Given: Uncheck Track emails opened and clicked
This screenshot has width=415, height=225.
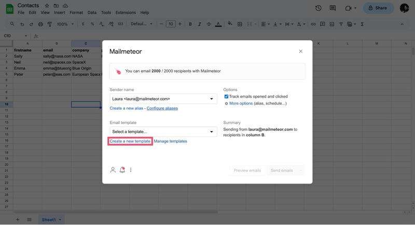Looking at the screenshot, I should pos(226,96).
